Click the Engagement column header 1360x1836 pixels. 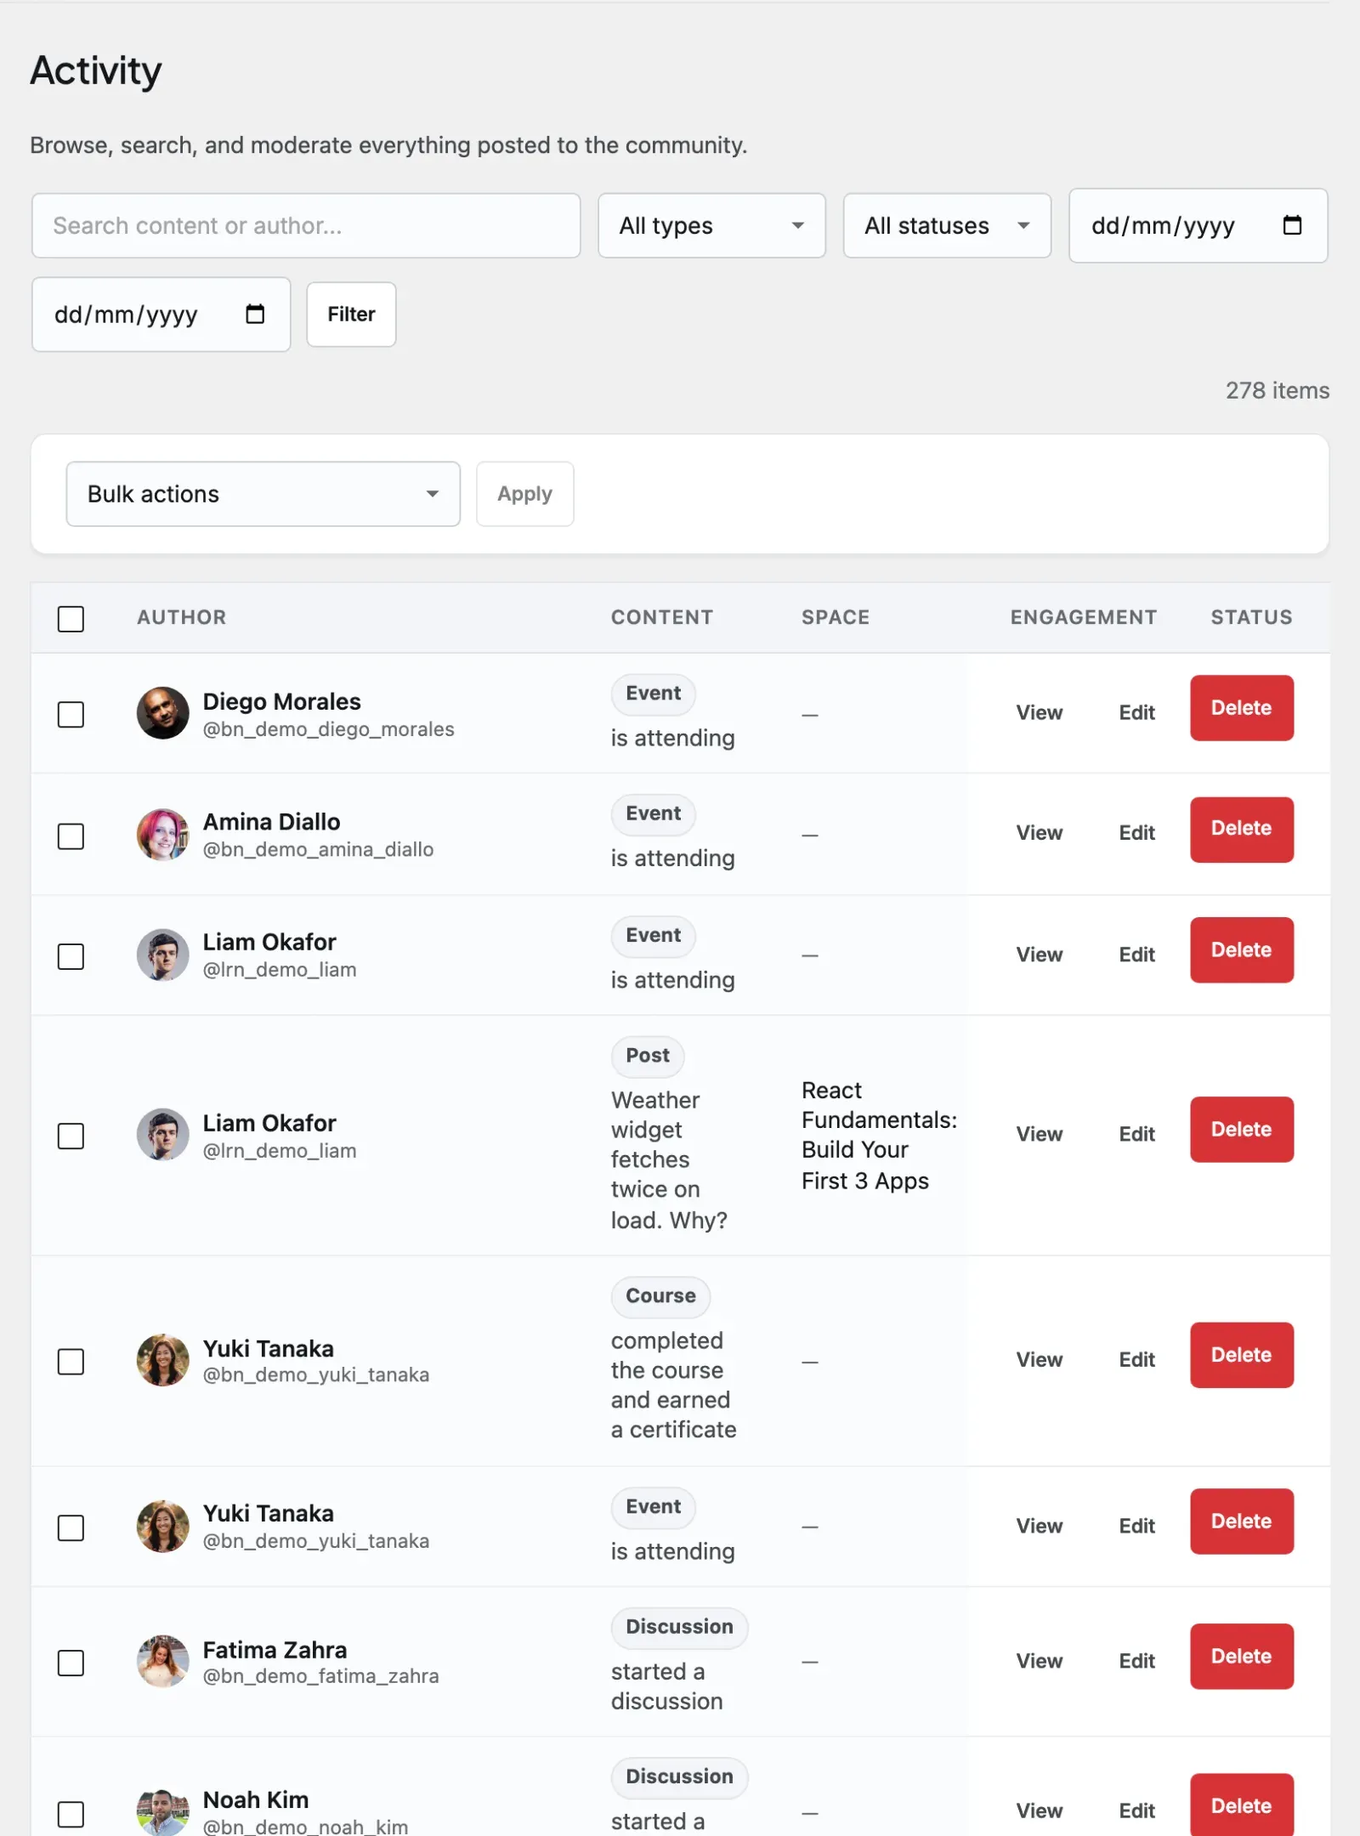click(x=1083, y=617)
